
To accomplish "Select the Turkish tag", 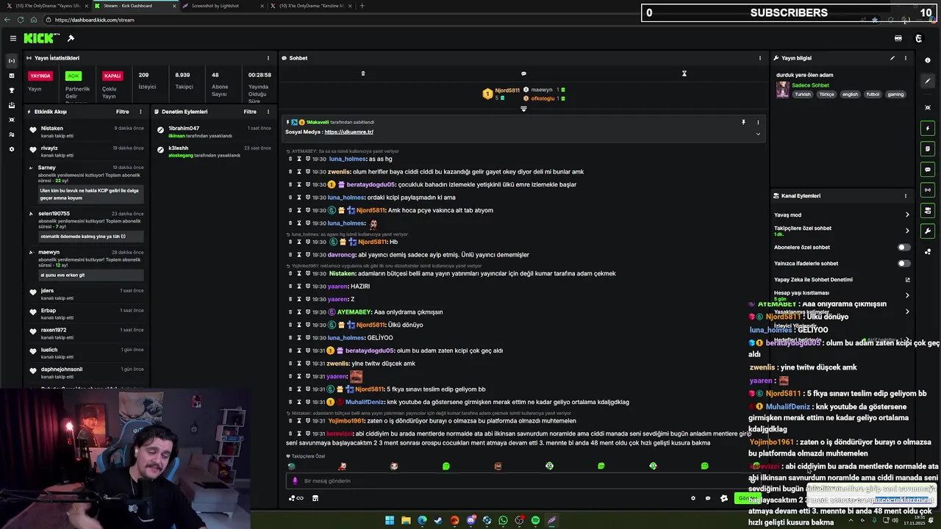I will pyautogui.click(x=802, y=94).
